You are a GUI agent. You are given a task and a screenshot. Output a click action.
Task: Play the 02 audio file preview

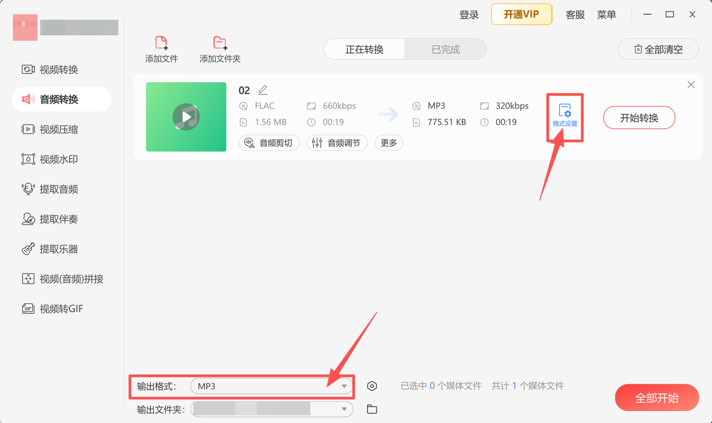(x=186, y=117)
